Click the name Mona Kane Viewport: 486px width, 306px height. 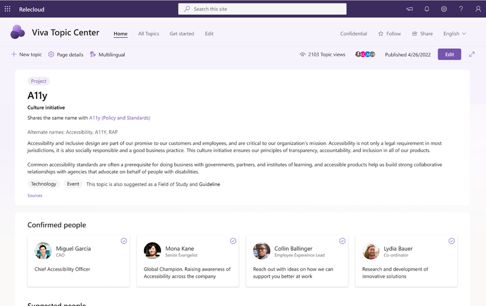click(x=180, y=248)
